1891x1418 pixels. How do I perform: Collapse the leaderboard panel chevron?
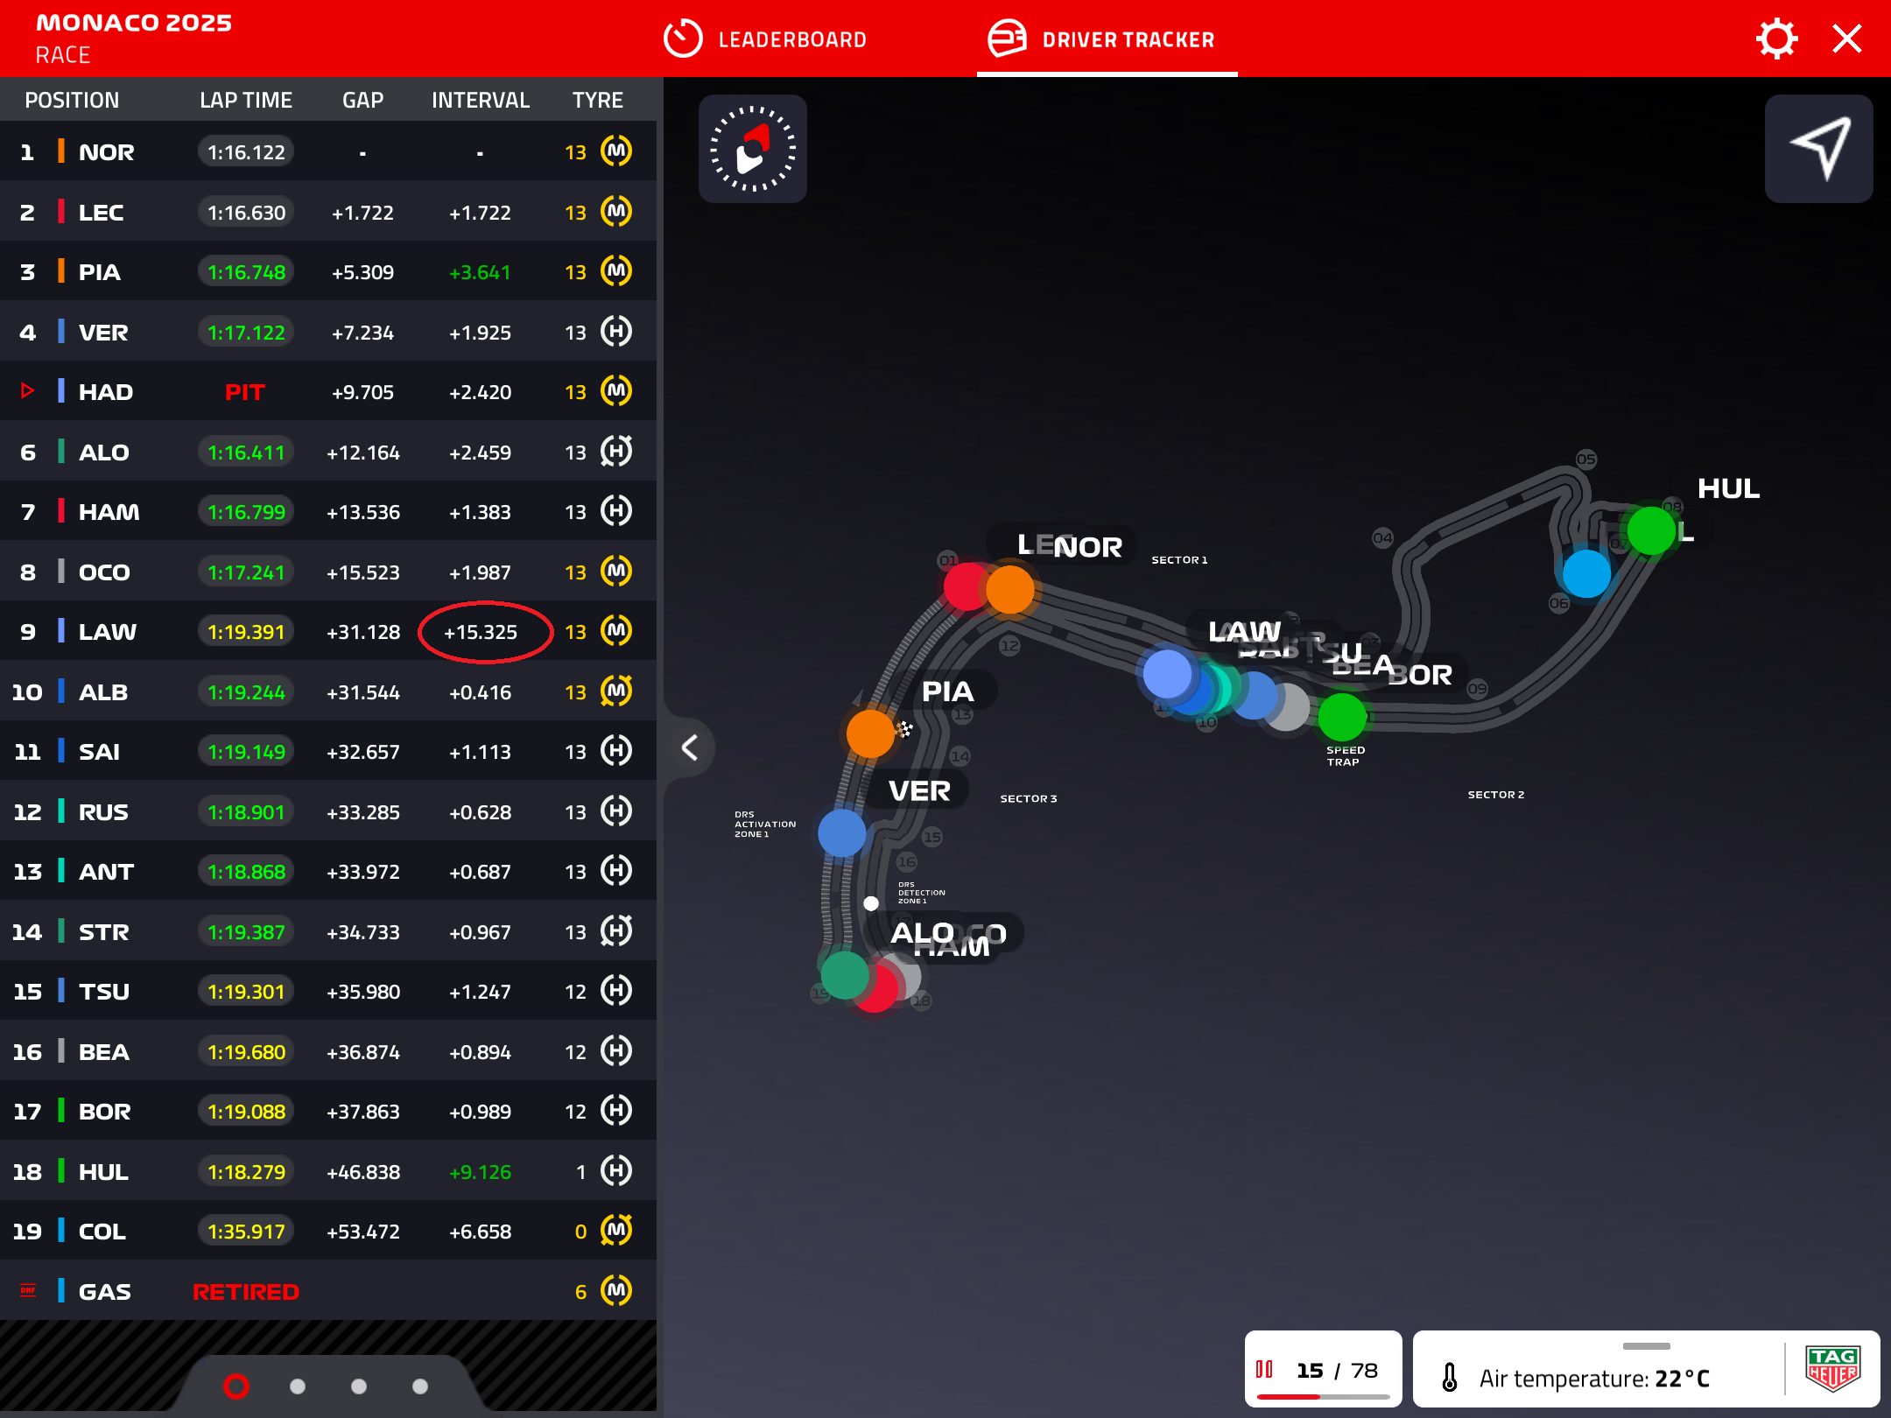tap(690, 748)
